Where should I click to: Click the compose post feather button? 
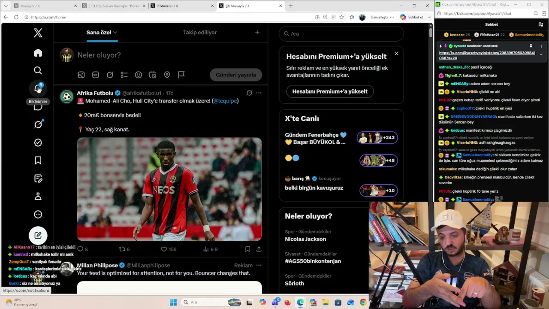tap(38, 235)
